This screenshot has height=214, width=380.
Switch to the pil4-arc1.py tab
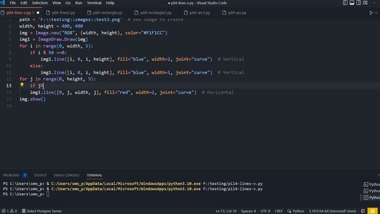point(199,12)
